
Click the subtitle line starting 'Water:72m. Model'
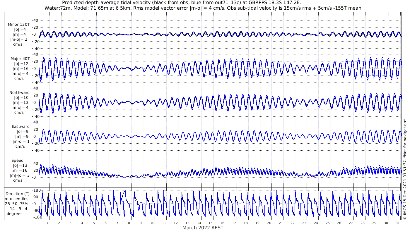coord(203,8)
